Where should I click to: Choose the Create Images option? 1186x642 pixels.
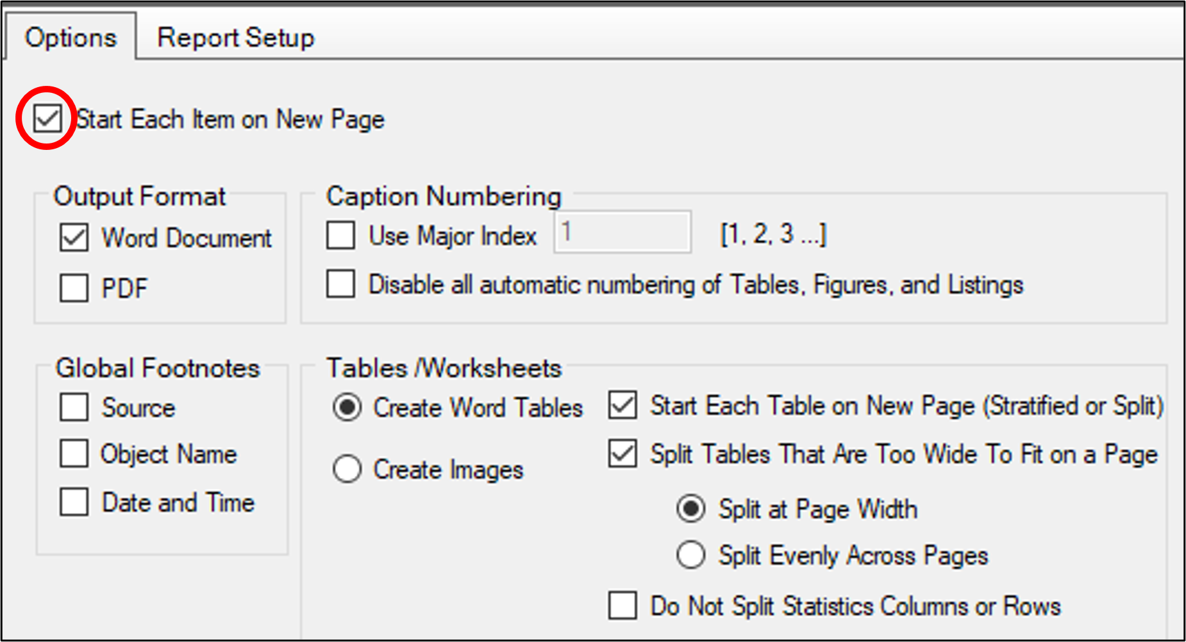(x=347, y=469)
